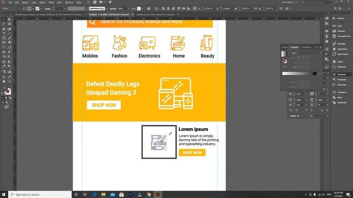Select the Zoom tool in toolbar
This screenshot has width=353, height=198.
9,81
